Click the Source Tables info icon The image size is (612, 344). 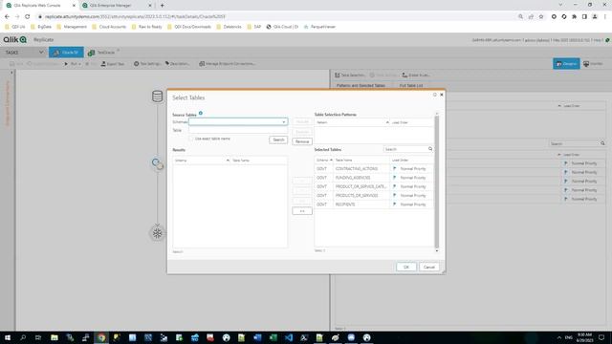click(201, 113)
